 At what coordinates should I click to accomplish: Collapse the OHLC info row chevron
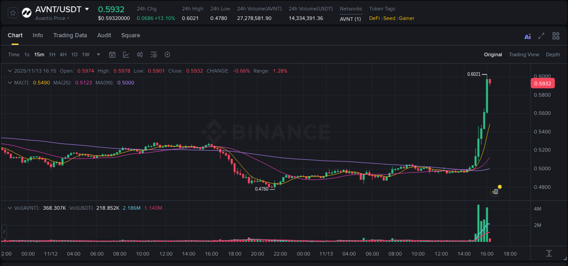point(10,71)
